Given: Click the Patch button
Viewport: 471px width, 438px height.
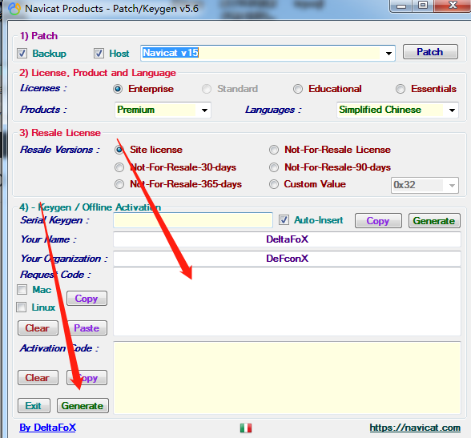Looking at the screenshot, I should click(x=430, y=52).
